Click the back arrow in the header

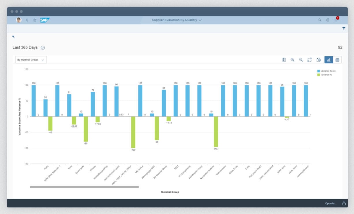tap(27, 20)
